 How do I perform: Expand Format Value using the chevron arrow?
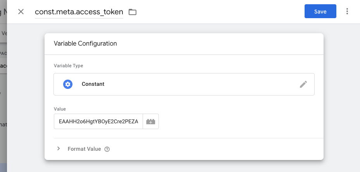[59, 149]
